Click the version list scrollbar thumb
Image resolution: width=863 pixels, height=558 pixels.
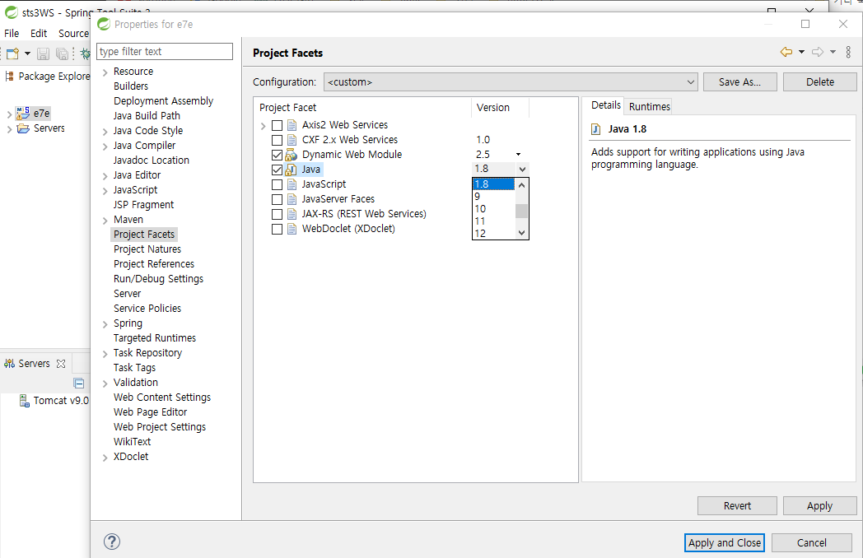tap(522, 212)
